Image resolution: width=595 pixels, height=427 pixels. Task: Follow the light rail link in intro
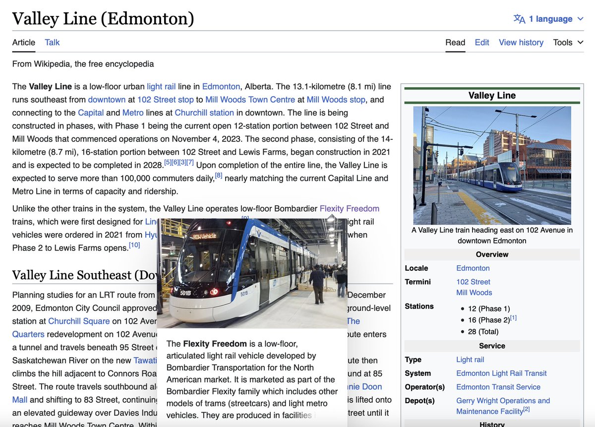161,86
